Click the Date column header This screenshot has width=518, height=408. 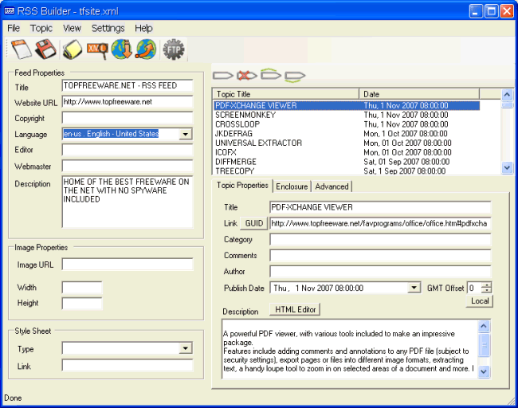419,94
